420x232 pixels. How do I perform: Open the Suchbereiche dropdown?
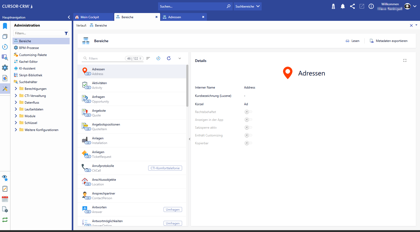click(247, 7)
